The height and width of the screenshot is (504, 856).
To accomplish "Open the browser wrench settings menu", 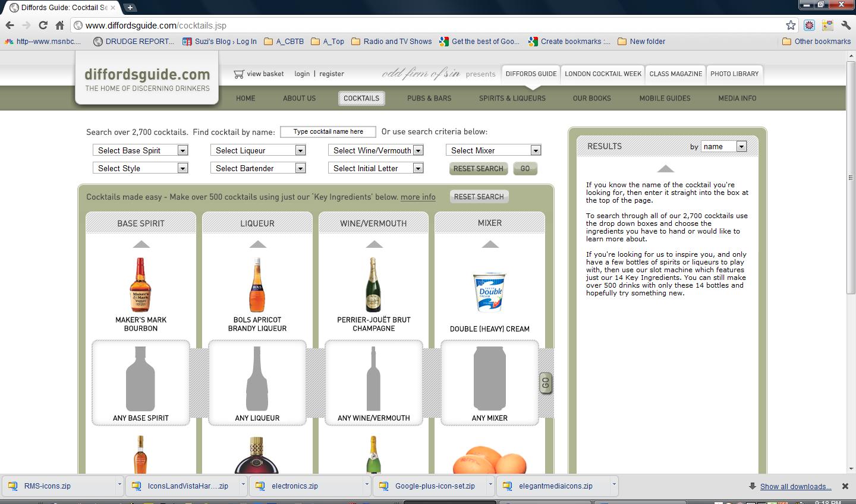I will pos(846,25).
